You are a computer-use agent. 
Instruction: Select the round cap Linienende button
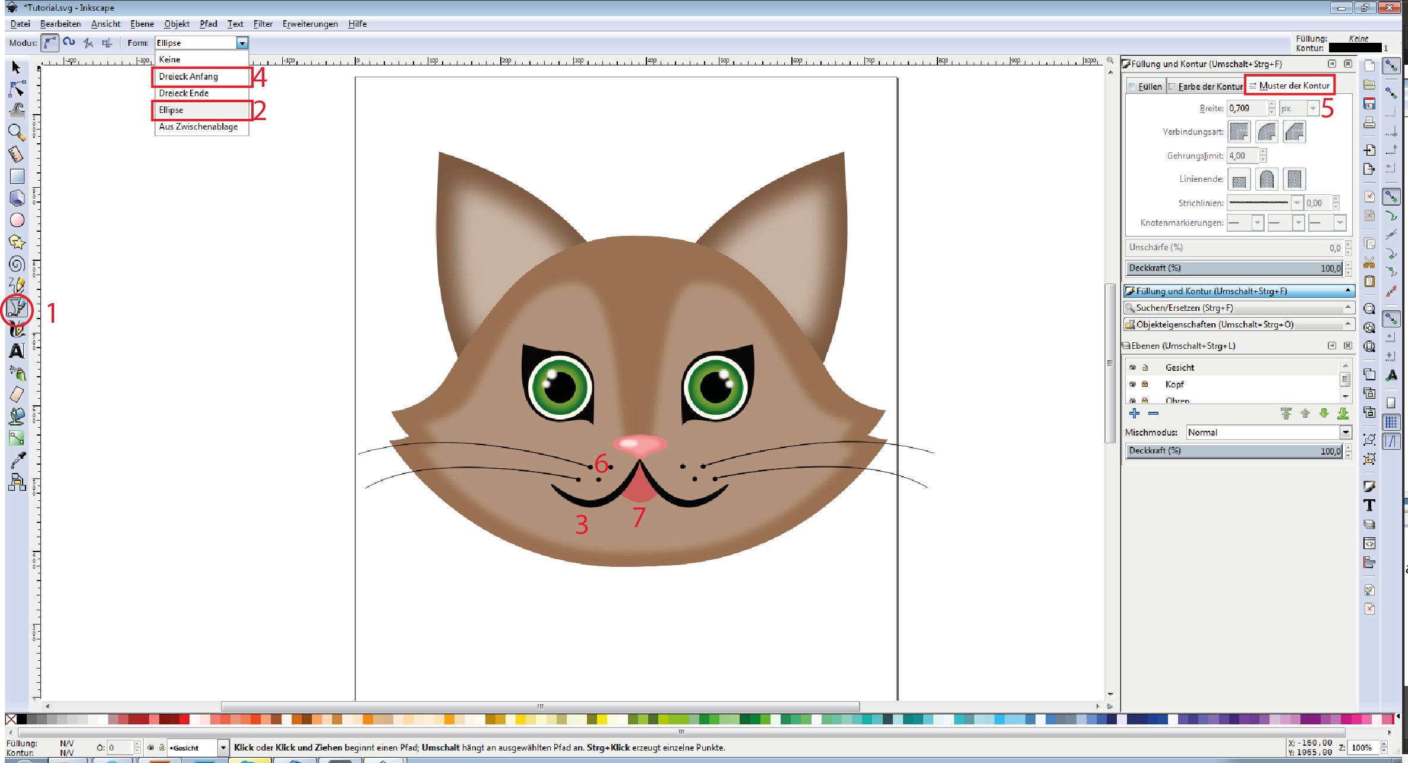tap(1267, 179)
